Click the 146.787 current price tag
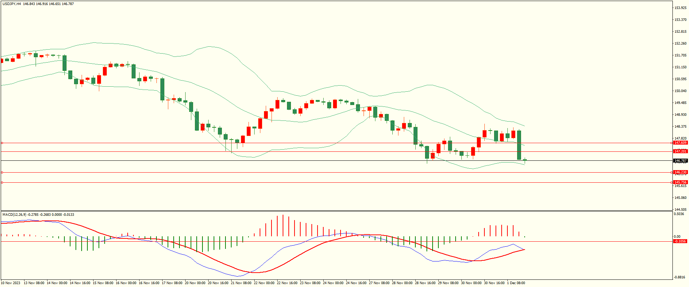The width and height of the screenshot is (689, 287). point(680,161)
